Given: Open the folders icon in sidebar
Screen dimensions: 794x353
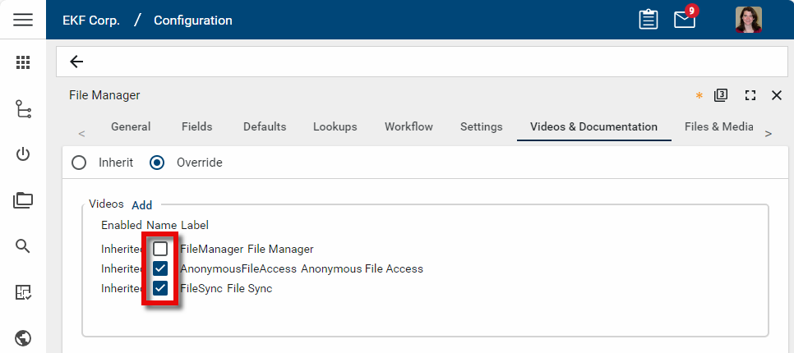Looking at the screenshot, I should click(23, 199).
